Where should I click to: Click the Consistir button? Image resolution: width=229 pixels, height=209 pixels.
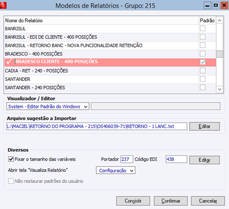tap(133, 201)
